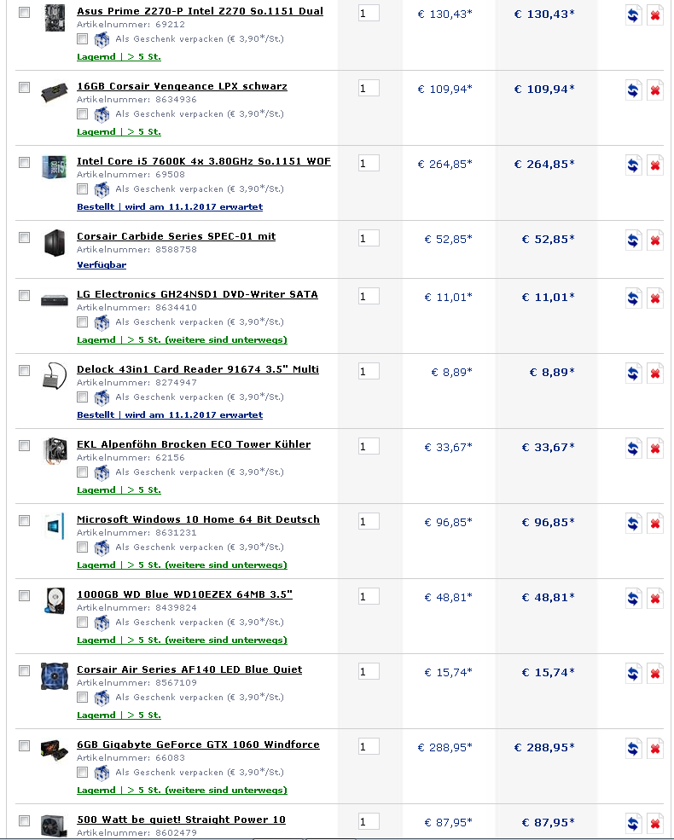The width and height of the screenshot is (674, 840).
Task: Update icon for EKL Alpenföhn Brocken row
Action: point(633,448)
